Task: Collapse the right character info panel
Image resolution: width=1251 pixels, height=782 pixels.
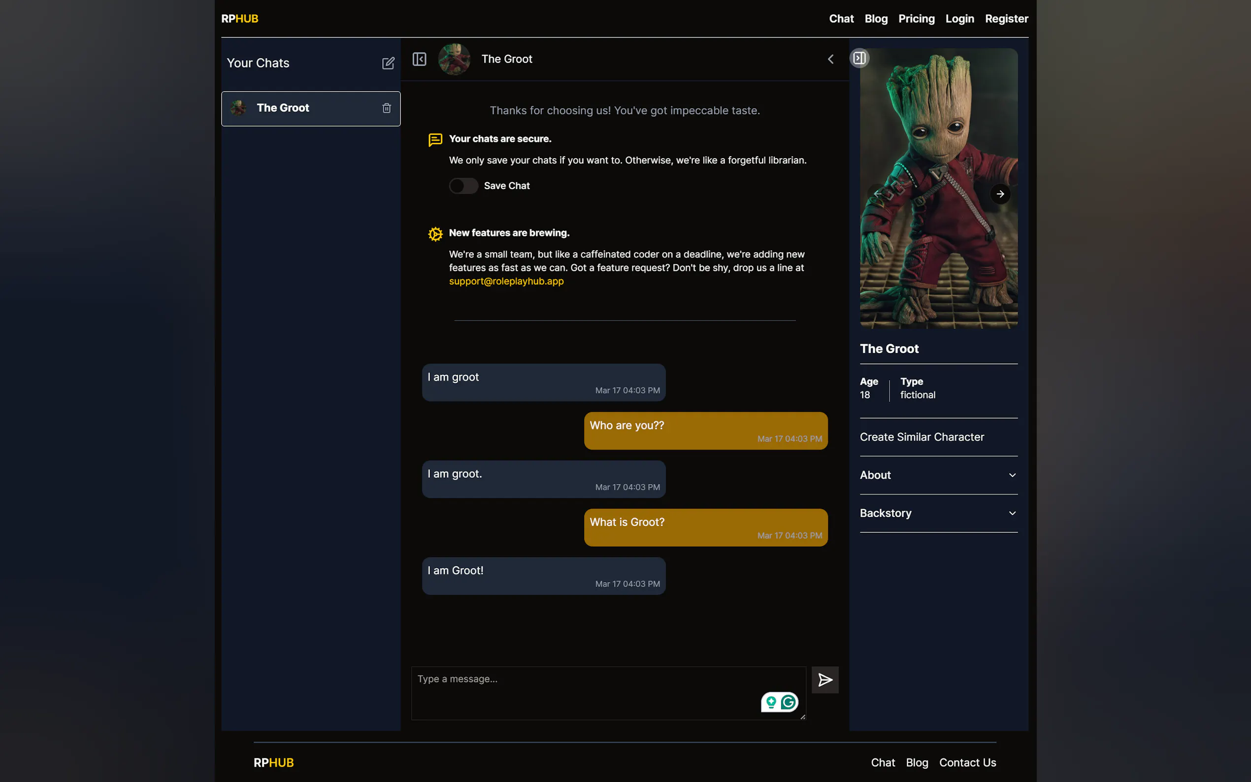Action: tap(859, 58)
